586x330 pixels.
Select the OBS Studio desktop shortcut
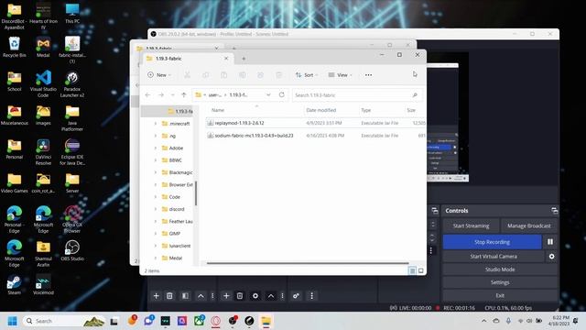click(x=72, y=250)
